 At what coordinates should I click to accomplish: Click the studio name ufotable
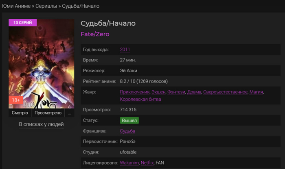pyautogui.click(x=128, y=152)
